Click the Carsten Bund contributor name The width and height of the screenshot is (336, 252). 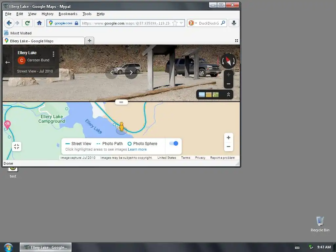tap(38, 60)
